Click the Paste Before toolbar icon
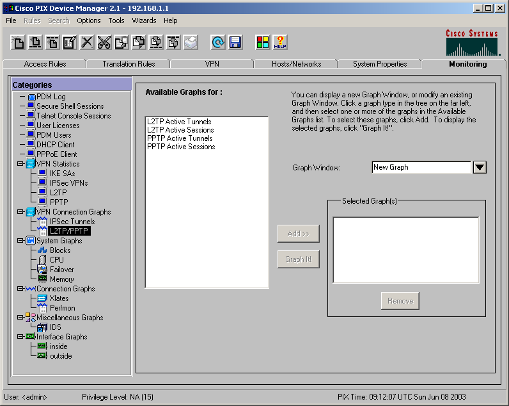 [156, 42]
